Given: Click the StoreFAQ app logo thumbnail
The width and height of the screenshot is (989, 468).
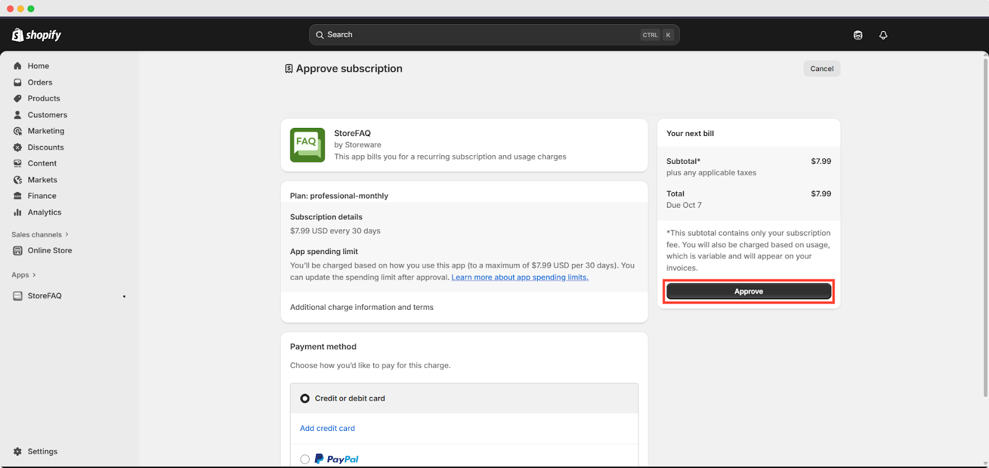Looking at the screenshot, I should tap(307, 145).
